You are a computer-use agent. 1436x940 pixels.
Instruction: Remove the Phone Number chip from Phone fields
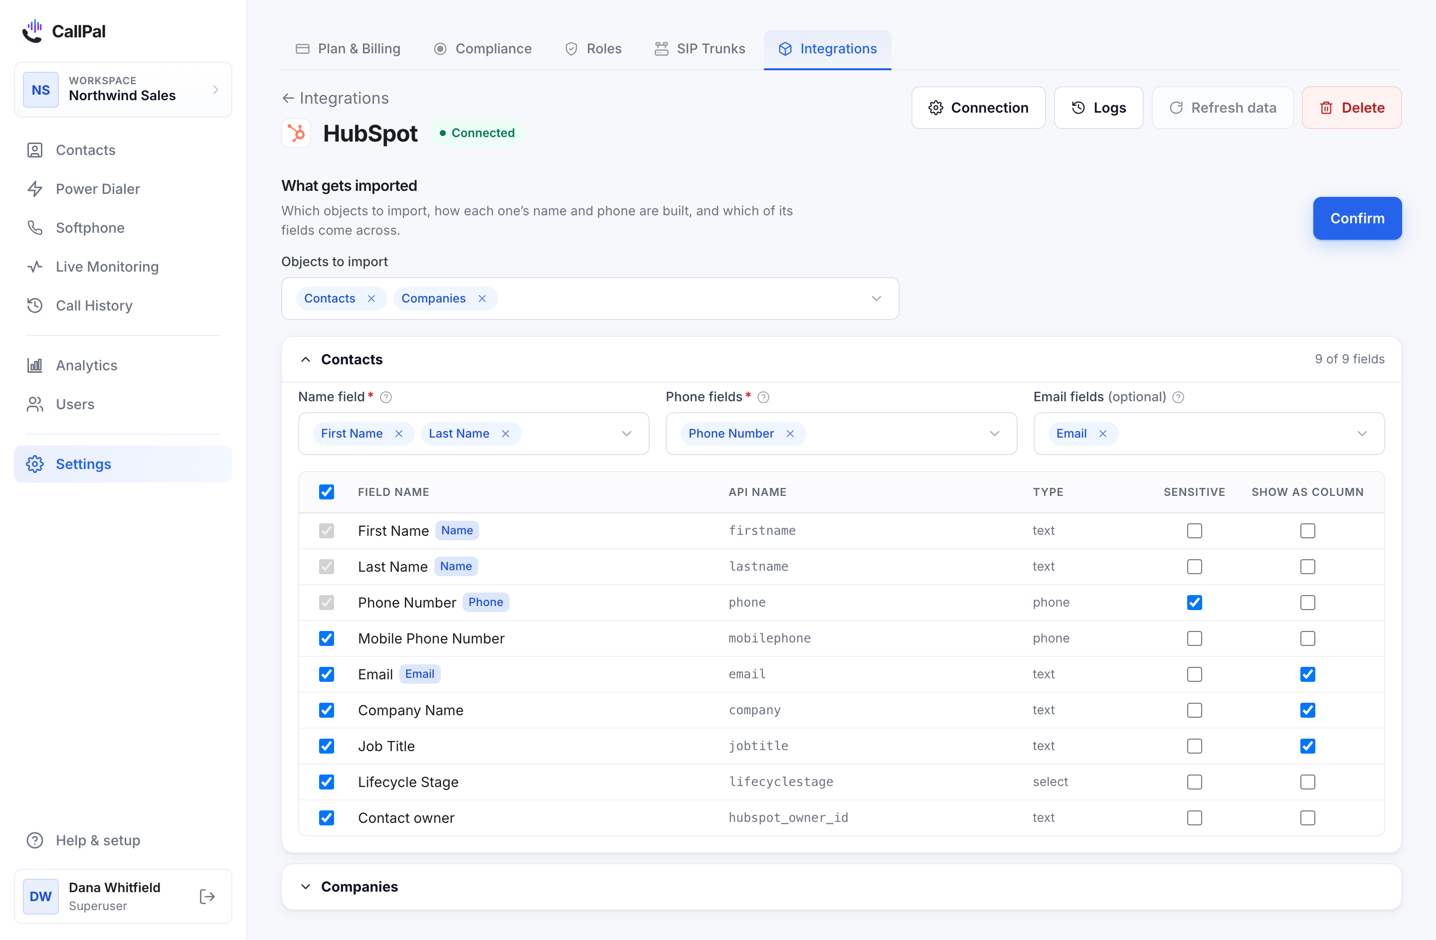click(790, 434)
